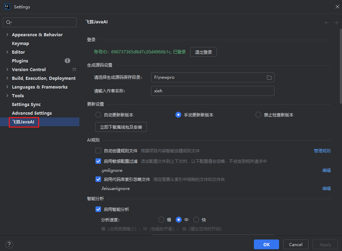Click the Plugins update badge
The height and width of the screenshot is (251, 342).
[x=67, y=61]
